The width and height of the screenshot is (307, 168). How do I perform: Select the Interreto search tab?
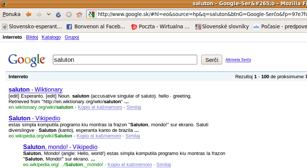pyautogui.click(x=12, y=37)
